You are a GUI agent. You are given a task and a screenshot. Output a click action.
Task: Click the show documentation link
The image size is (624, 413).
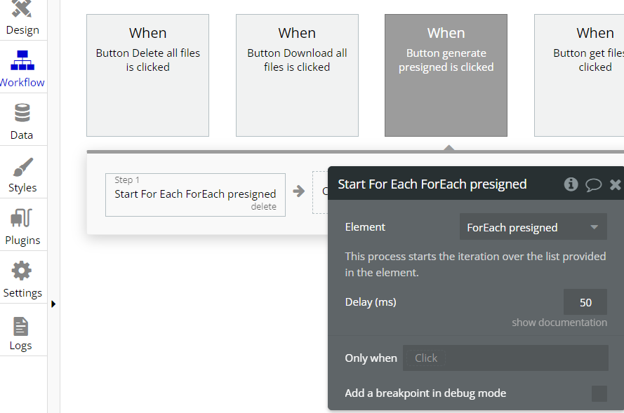[x=559, y=323]
